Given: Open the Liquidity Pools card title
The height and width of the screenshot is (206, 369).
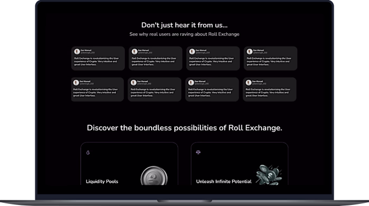Looking at the screenshot, I should click(x=102, y=182).
